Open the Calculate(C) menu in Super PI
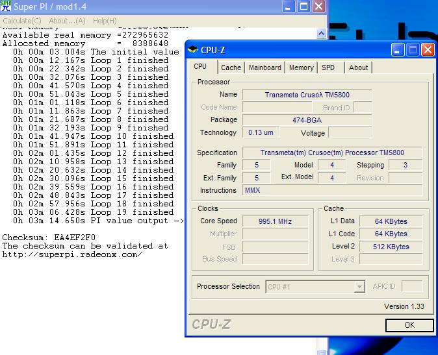Viewport: 438px width, 355px height. pos(22,21)
